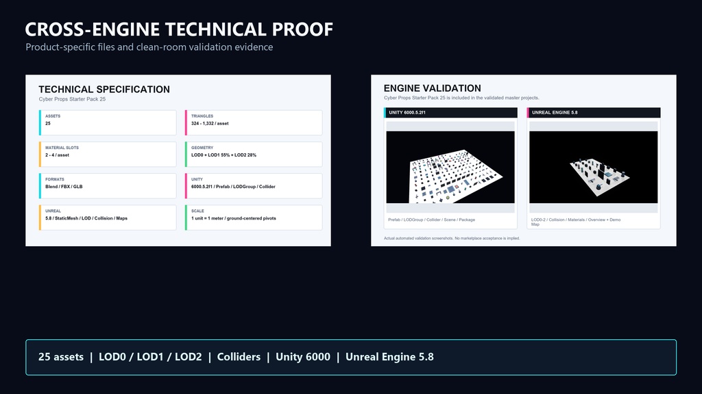Click the Prefab / LODGroup / Collider / Scene caption
Viewport: 702px width, 394px height.
coord(432,220)
